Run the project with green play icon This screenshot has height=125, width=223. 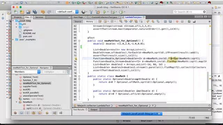click(x=105, y=12)
